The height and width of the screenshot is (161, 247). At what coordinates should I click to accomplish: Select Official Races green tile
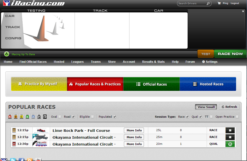pyautogui.click(x=151, y=84)
